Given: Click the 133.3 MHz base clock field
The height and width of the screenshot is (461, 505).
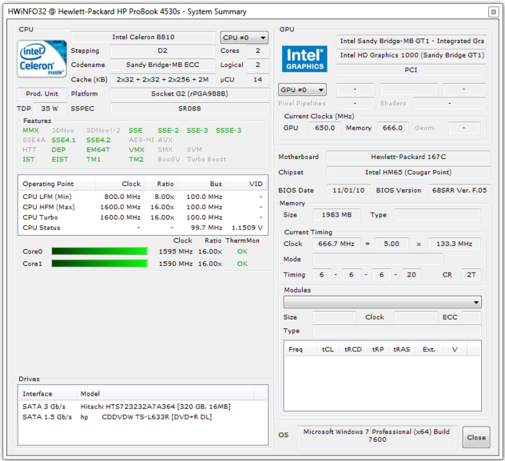Looking at the screenshot, I should 454,244.
